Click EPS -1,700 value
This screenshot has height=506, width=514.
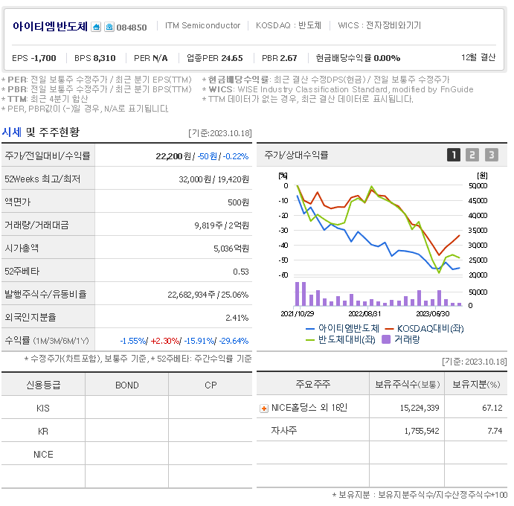[x=34, y=58]
